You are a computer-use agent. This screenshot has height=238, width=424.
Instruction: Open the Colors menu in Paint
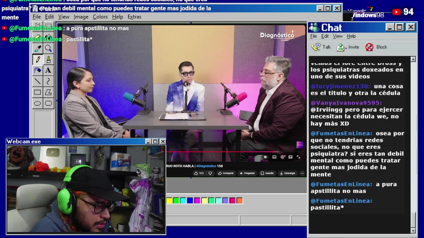(x=100, y=17)
